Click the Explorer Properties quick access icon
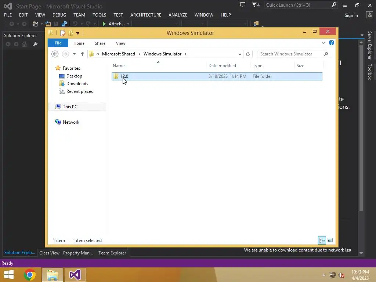 click(x=62, y=33)
